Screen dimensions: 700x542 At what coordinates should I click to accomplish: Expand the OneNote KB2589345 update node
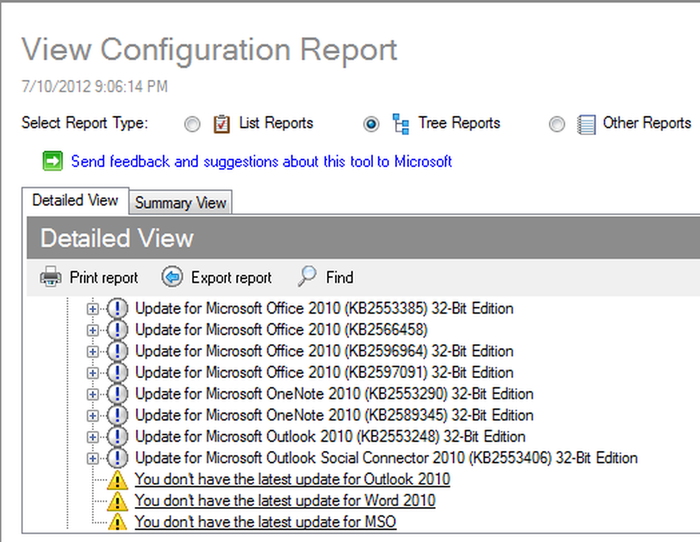(92, 416)
